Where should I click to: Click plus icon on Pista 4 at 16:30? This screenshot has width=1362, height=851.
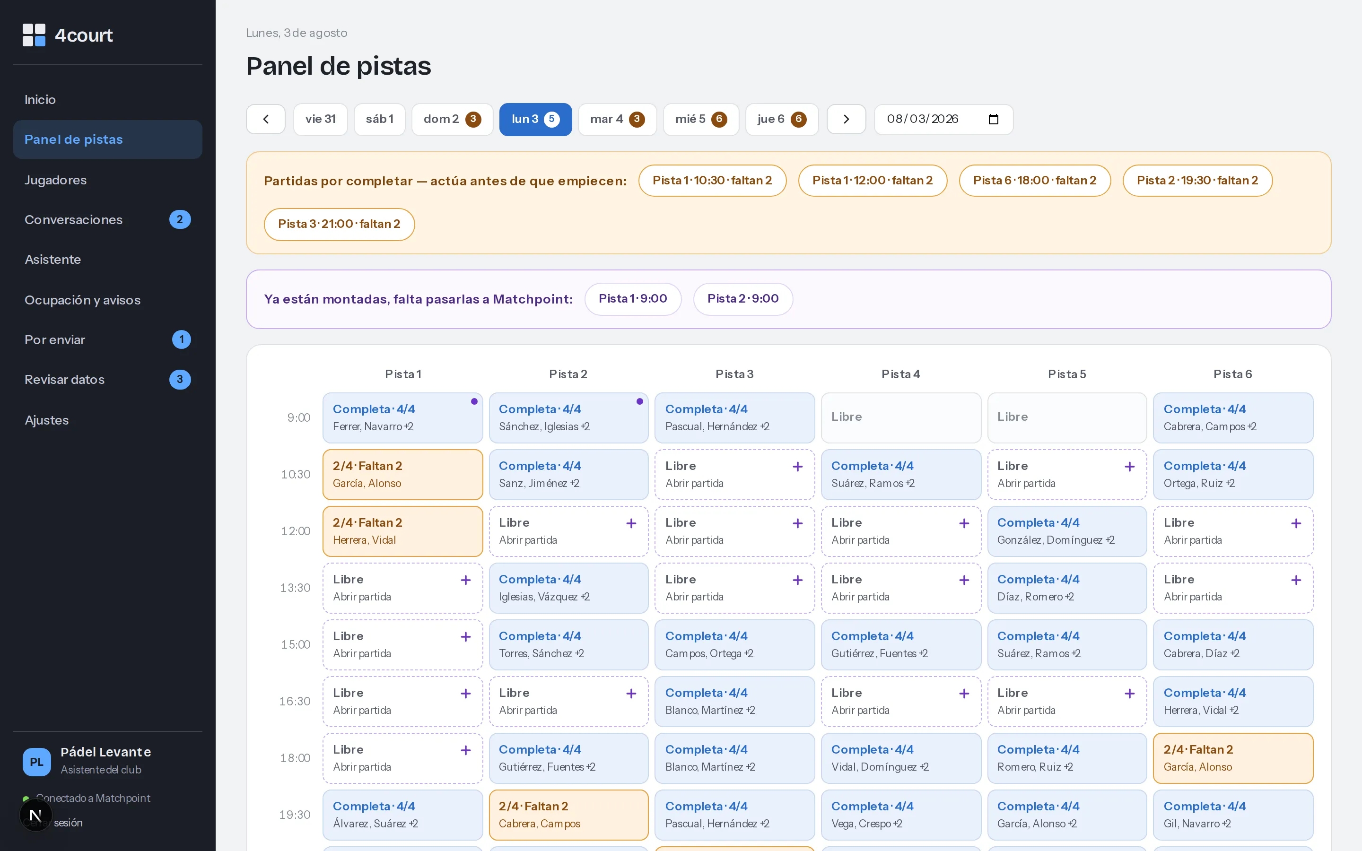(964, 694)
